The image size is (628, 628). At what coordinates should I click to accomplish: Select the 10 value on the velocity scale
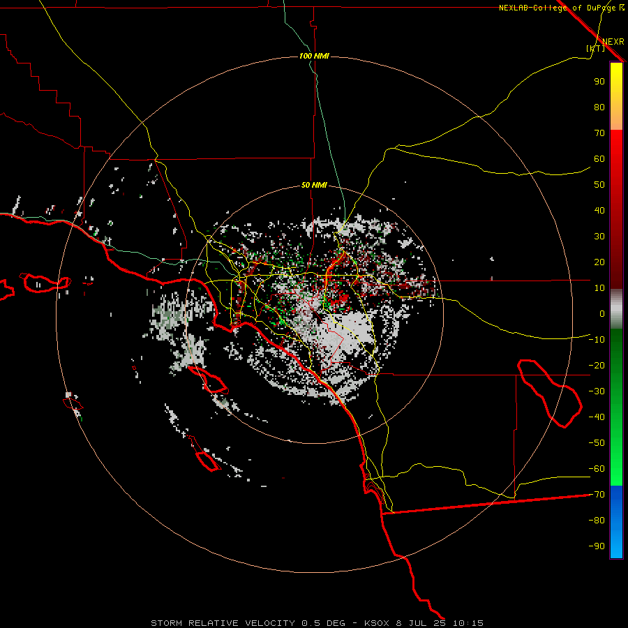[599, 288]
